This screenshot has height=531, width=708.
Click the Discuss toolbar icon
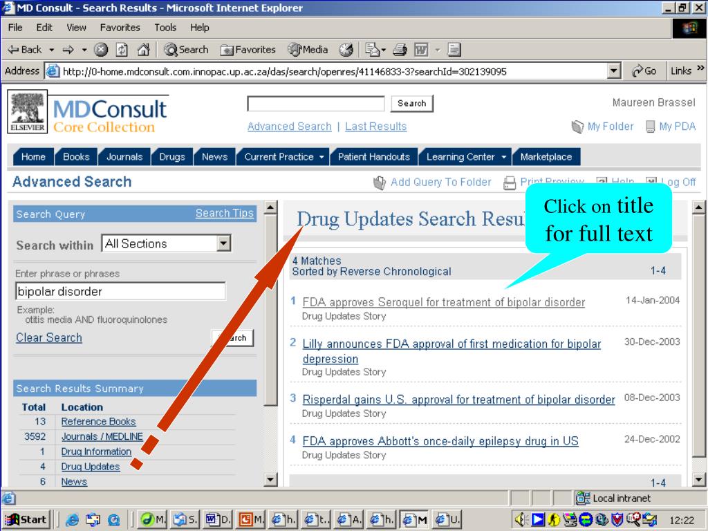pos(454,50)
